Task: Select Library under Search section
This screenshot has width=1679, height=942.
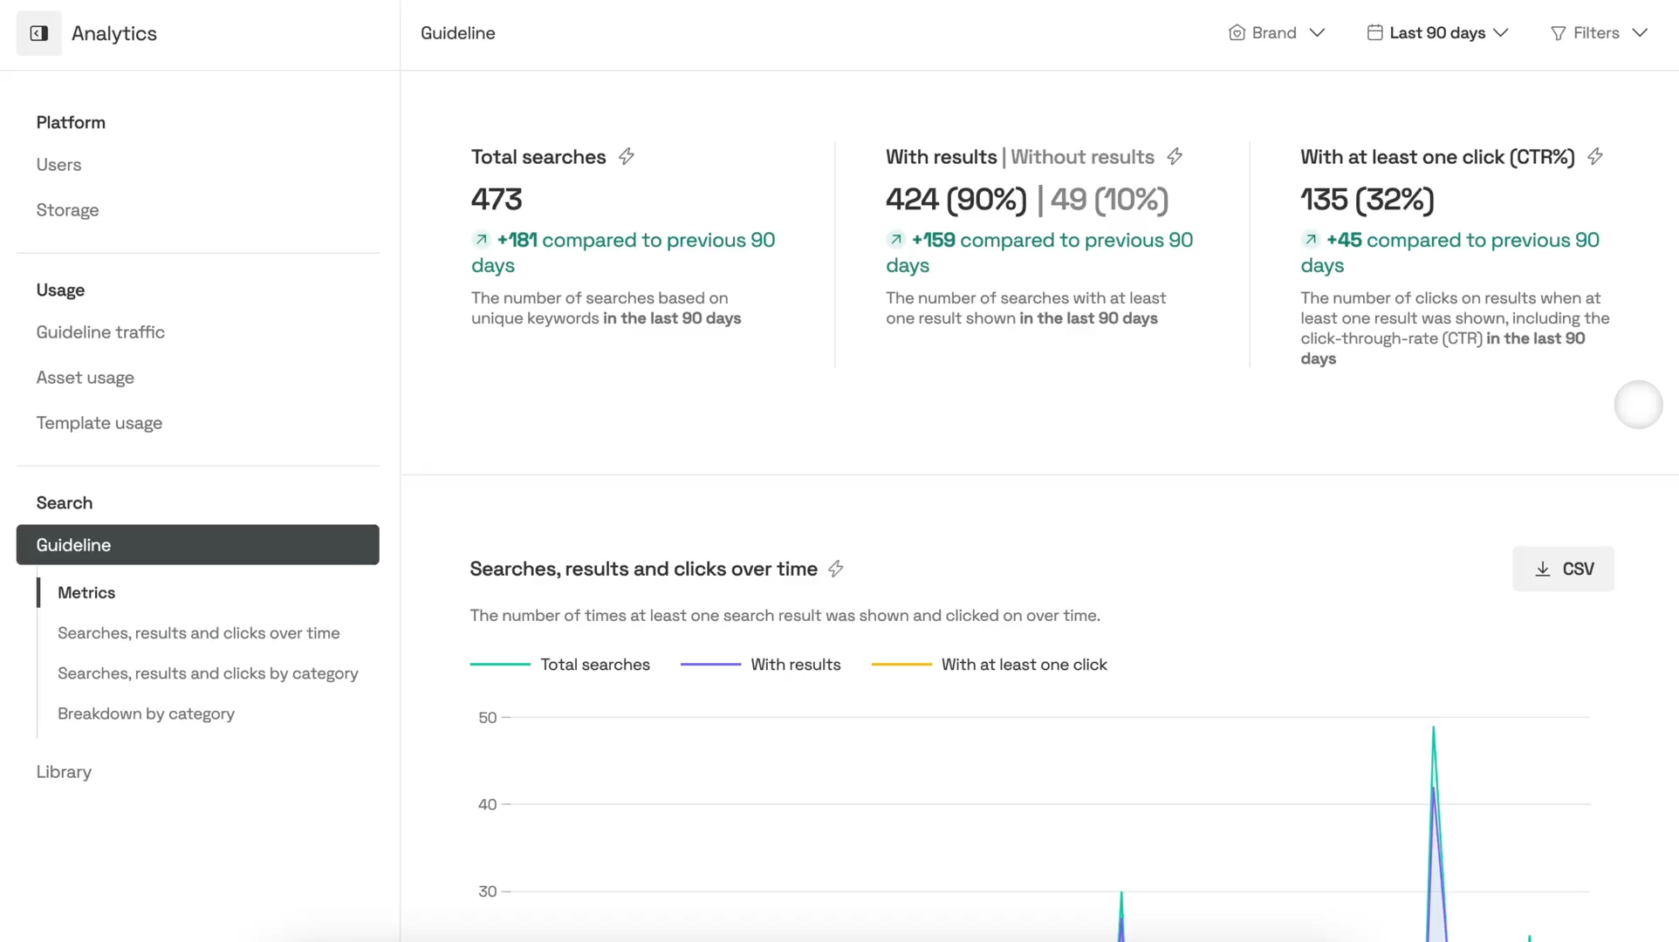Action: [64, 772]
